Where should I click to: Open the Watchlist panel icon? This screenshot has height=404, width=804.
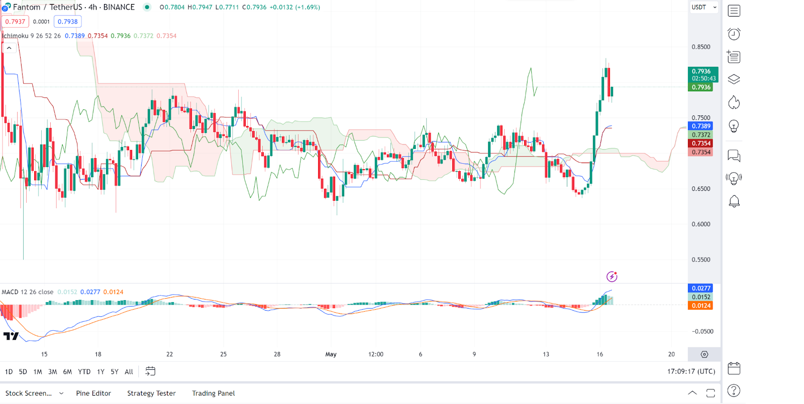[734, 11]
